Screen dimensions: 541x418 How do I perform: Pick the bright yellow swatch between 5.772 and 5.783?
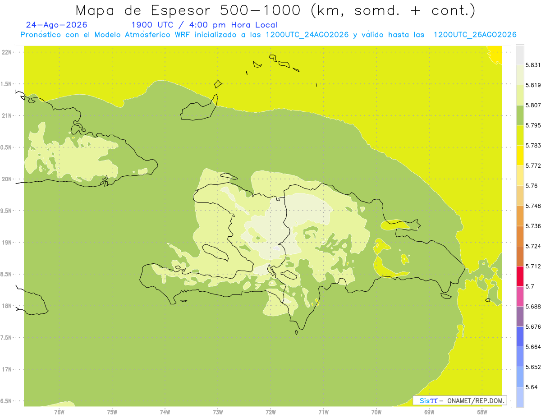coord(520,156)
